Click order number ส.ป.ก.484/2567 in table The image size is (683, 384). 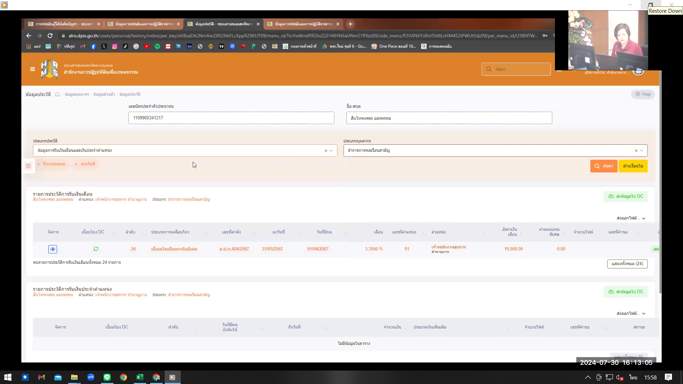coord(234,249)
